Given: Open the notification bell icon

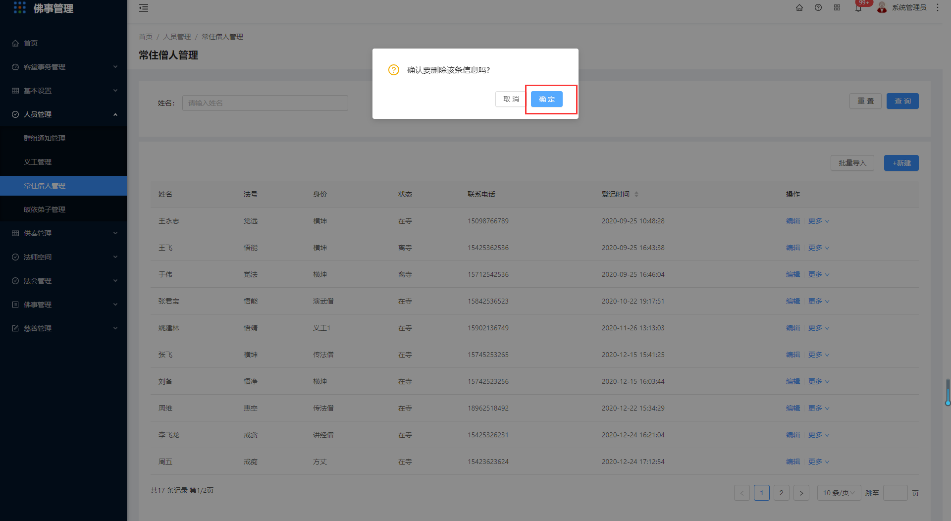Looking at the screenshot, I should 858,8.
